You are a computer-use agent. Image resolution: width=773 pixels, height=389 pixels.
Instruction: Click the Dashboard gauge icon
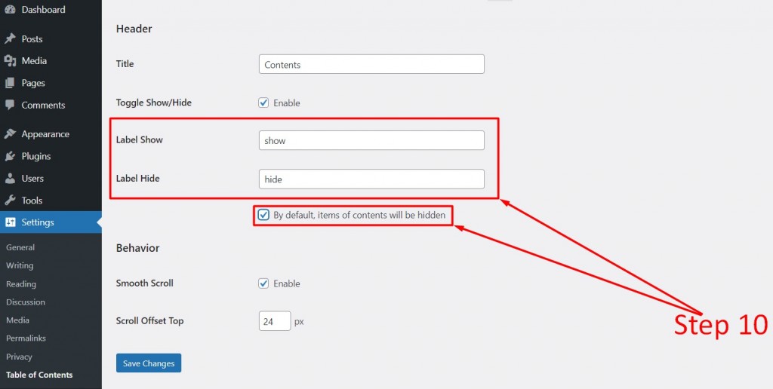[x=10, y=9]
